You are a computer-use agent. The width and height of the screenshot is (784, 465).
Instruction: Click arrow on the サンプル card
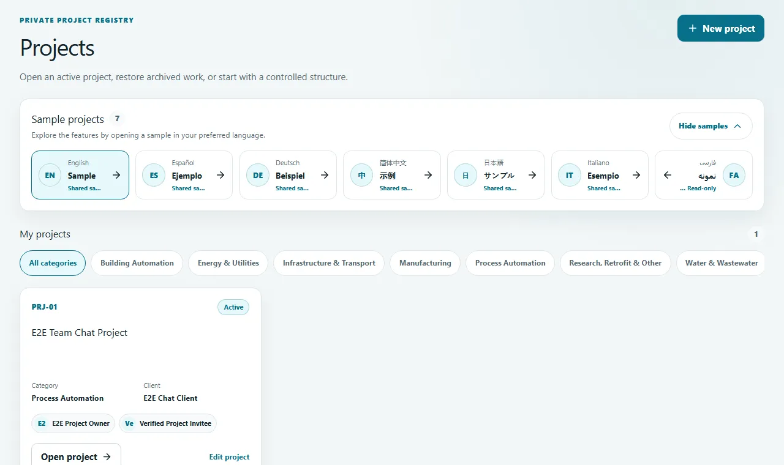tap(532, 175)
